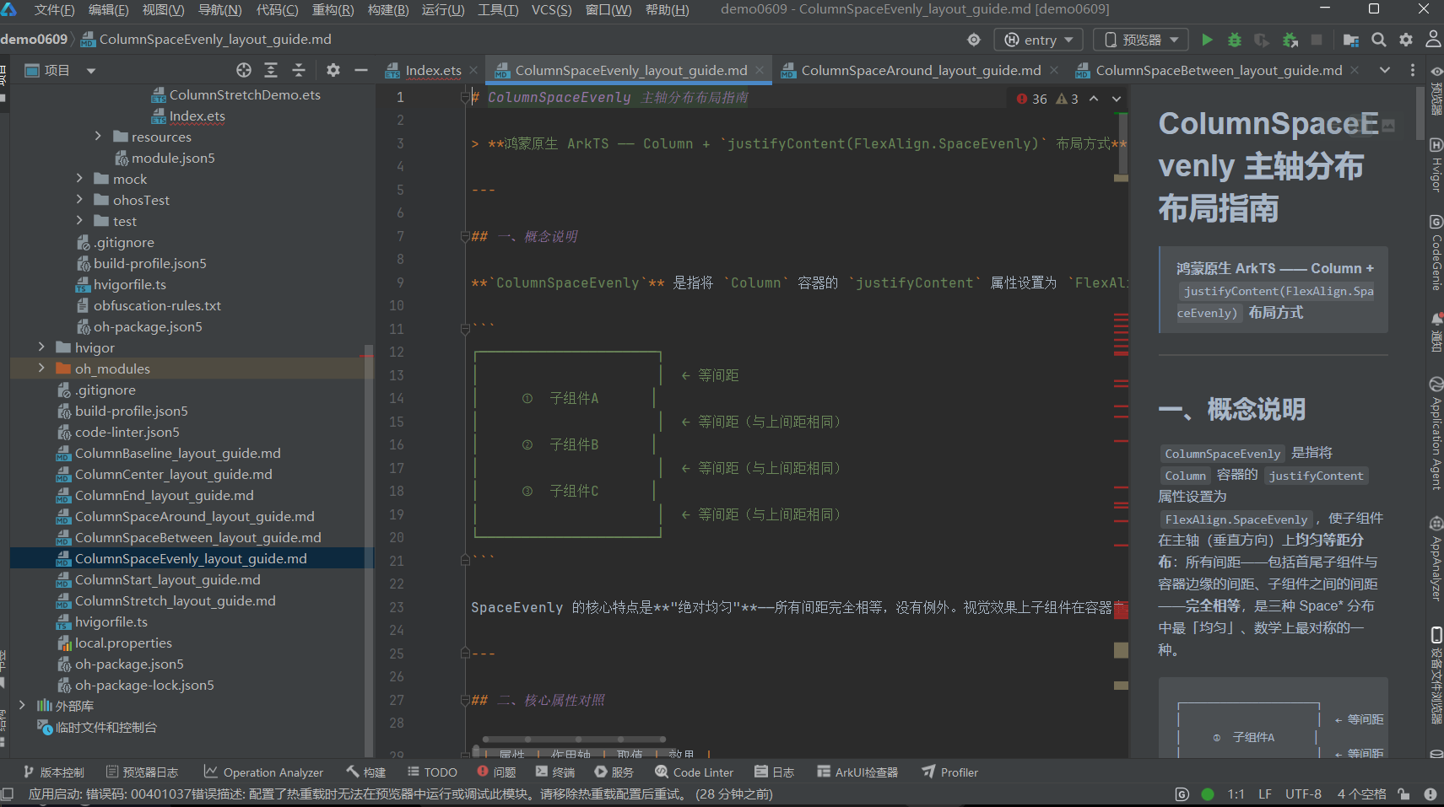Image resolution: width=1444 pixels, height=807 pixels.
Task: Hide the project panel with minus icon
Action: tap(361, 70)
